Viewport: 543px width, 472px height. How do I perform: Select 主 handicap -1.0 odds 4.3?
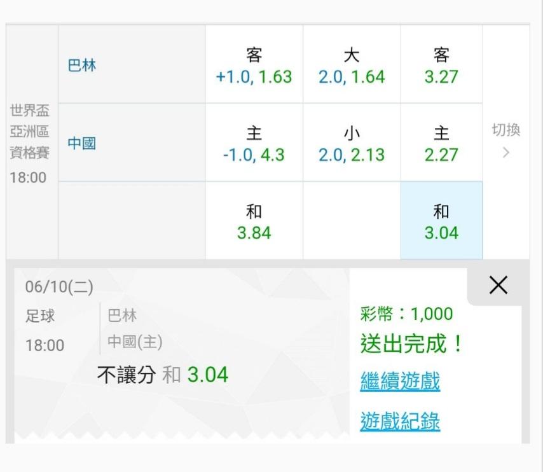(x=254, y=144)
